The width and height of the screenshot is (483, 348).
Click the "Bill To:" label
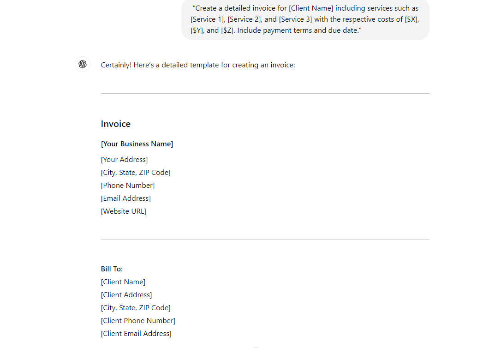click(x=112, y=269)
